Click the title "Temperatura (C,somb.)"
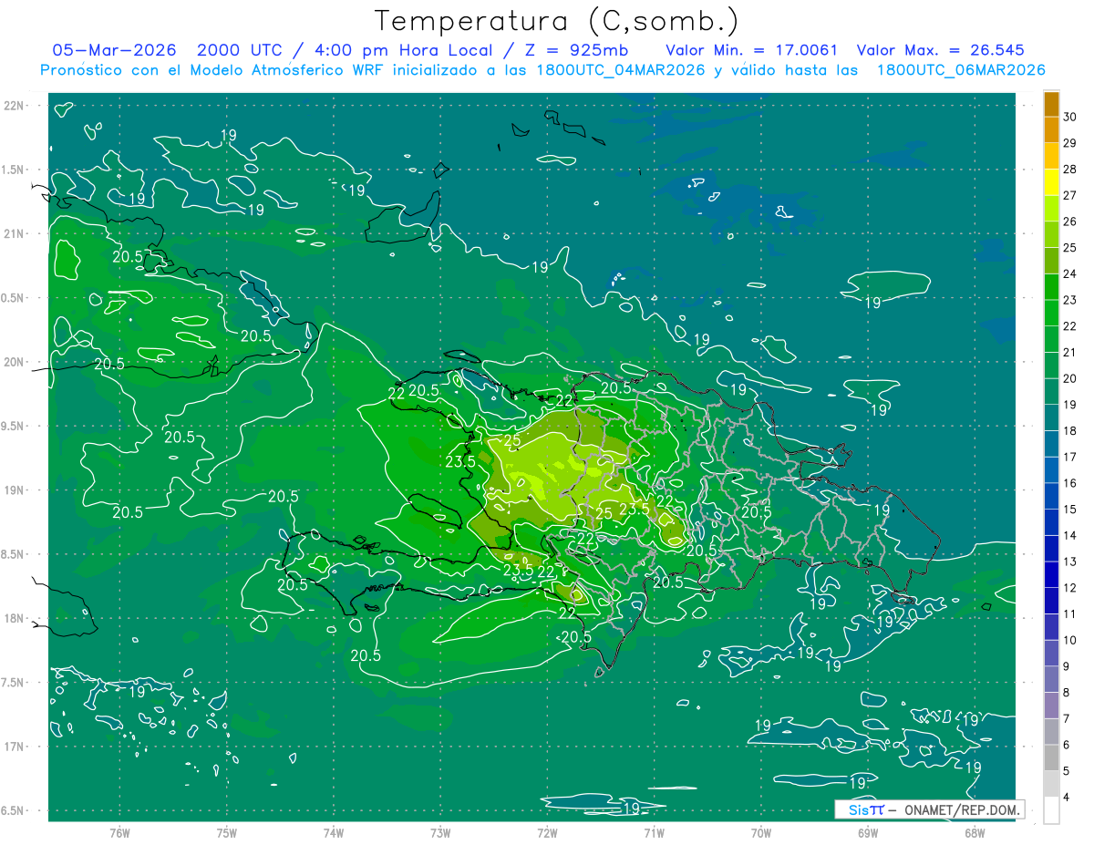 coord(556,21)
